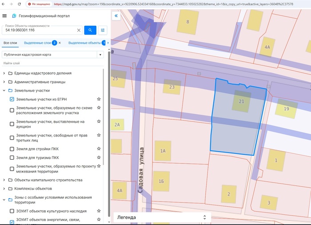Enable Земля для стройки ПКК layer
Viewport: 311px width, 225px height.
click(x=12, y=149)
